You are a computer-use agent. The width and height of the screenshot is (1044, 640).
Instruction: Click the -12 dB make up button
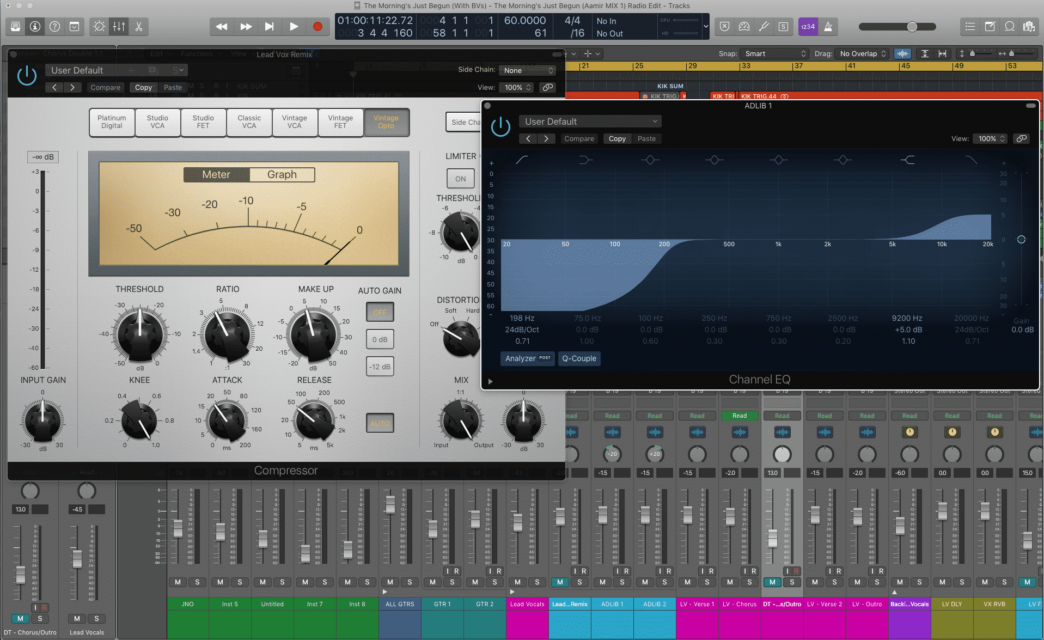click(x=380, y=366)
